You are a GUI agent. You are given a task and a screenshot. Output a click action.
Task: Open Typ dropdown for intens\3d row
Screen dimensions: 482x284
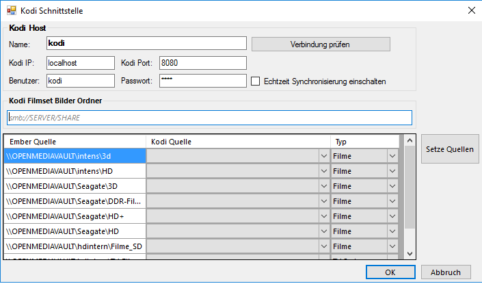pyautogui.click(x=392, y=156)
